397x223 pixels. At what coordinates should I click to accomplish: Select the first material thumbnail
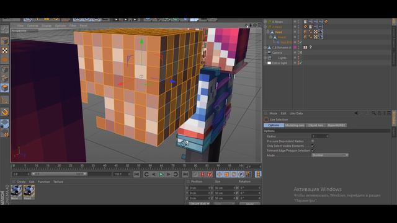[x=16, y=191]
